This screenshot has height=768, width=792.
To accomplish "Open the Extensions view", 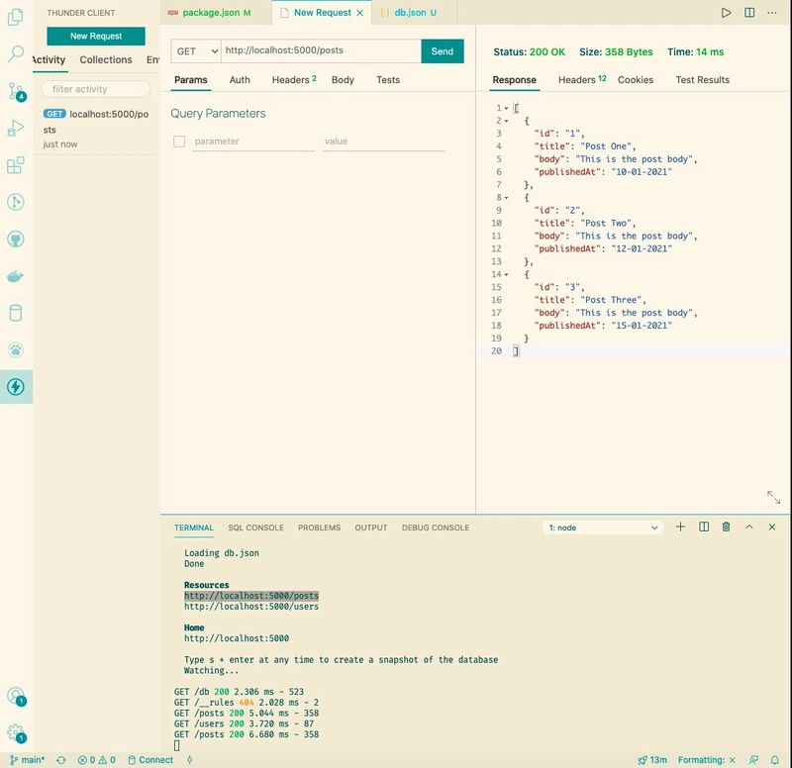I will [16, 165].
